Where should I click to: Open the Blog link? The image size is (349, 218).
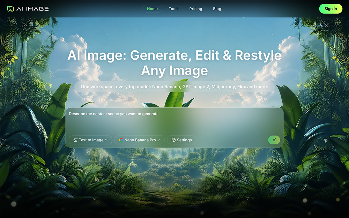click(217, 9)
